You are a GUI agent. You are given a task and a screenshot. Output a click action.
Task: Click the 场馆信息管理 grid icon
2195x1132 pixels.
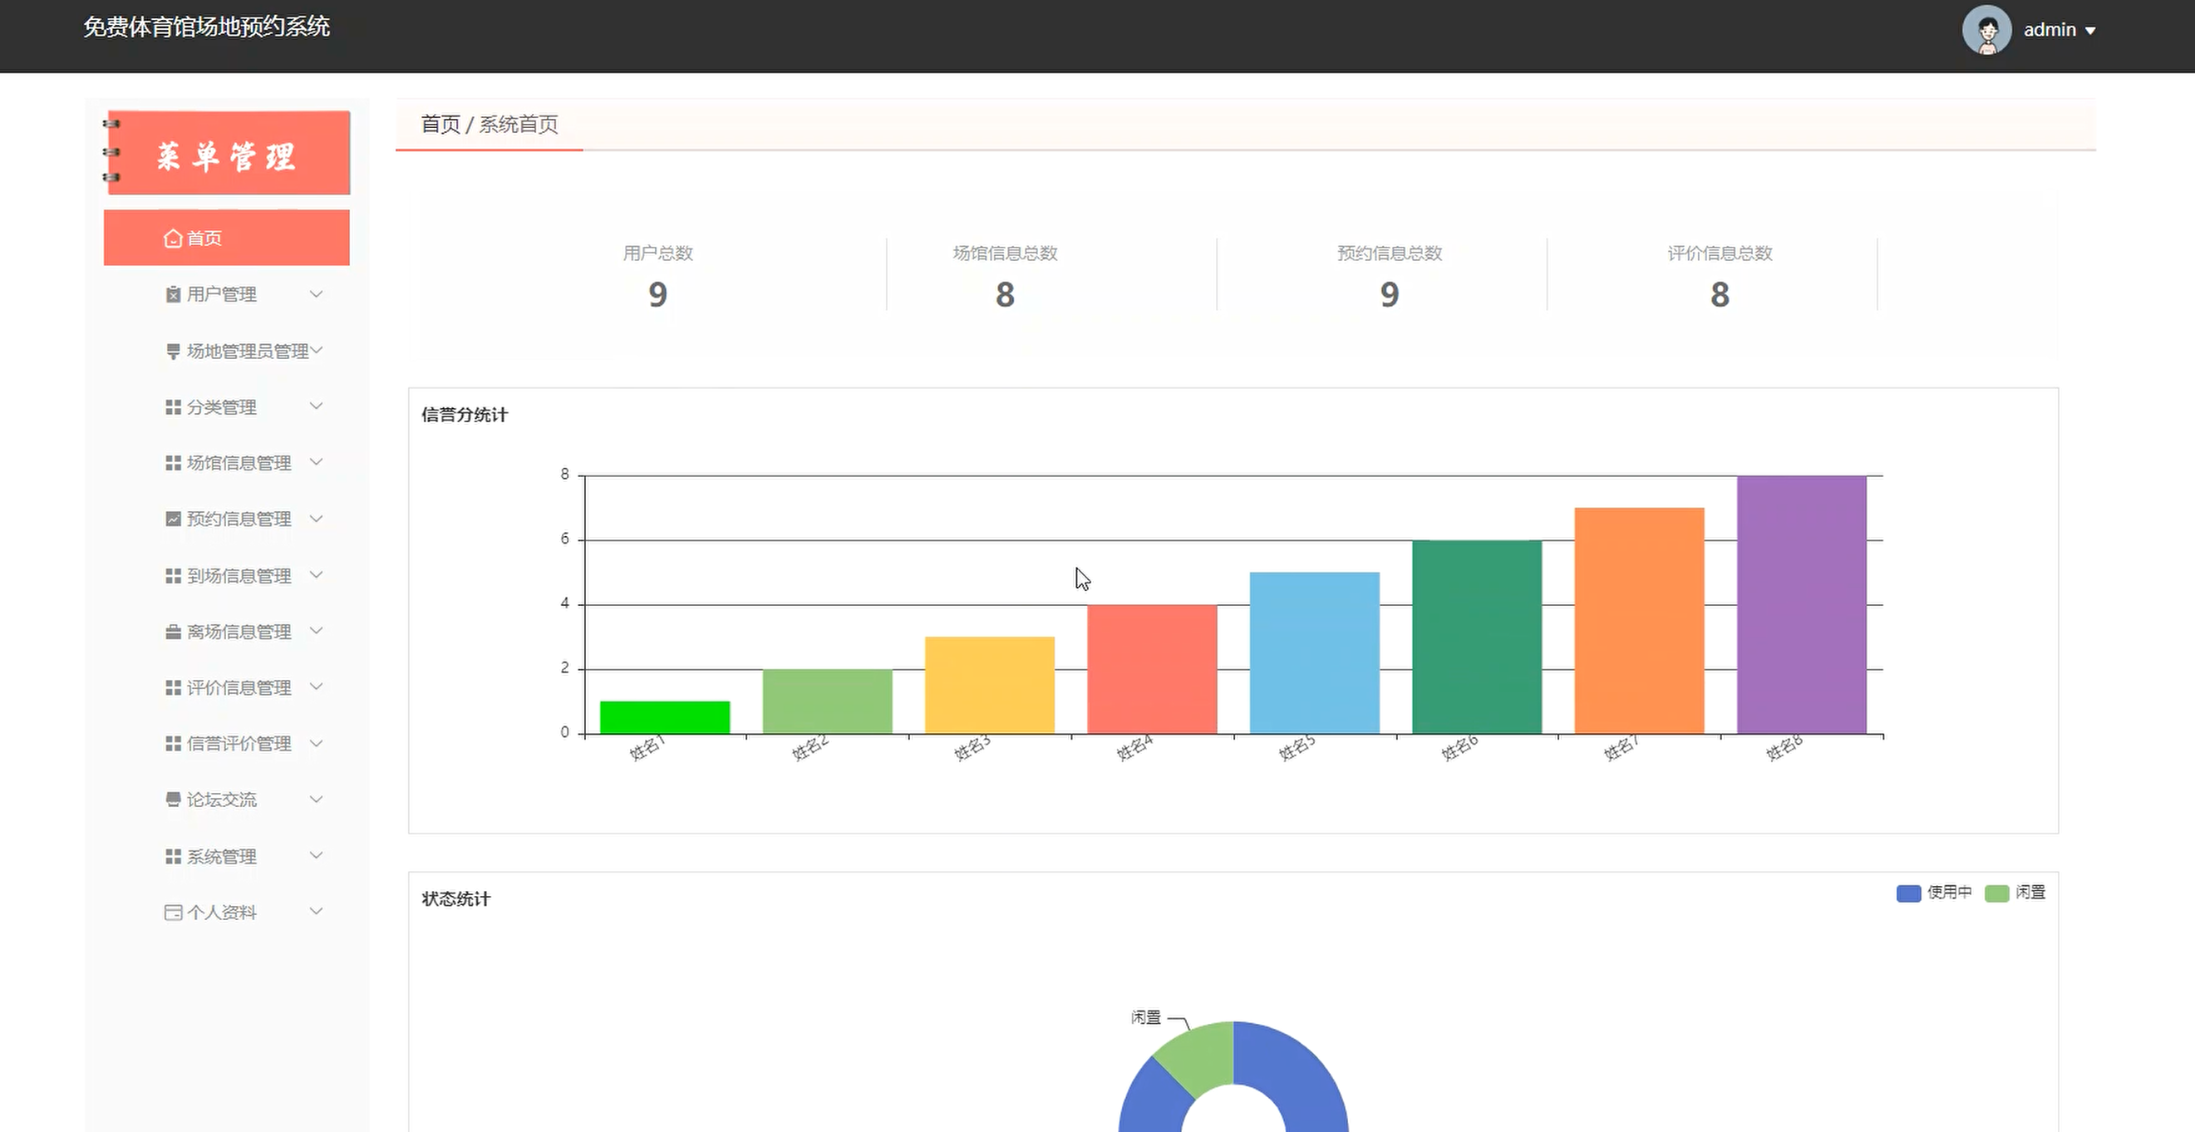click(173, 463)
